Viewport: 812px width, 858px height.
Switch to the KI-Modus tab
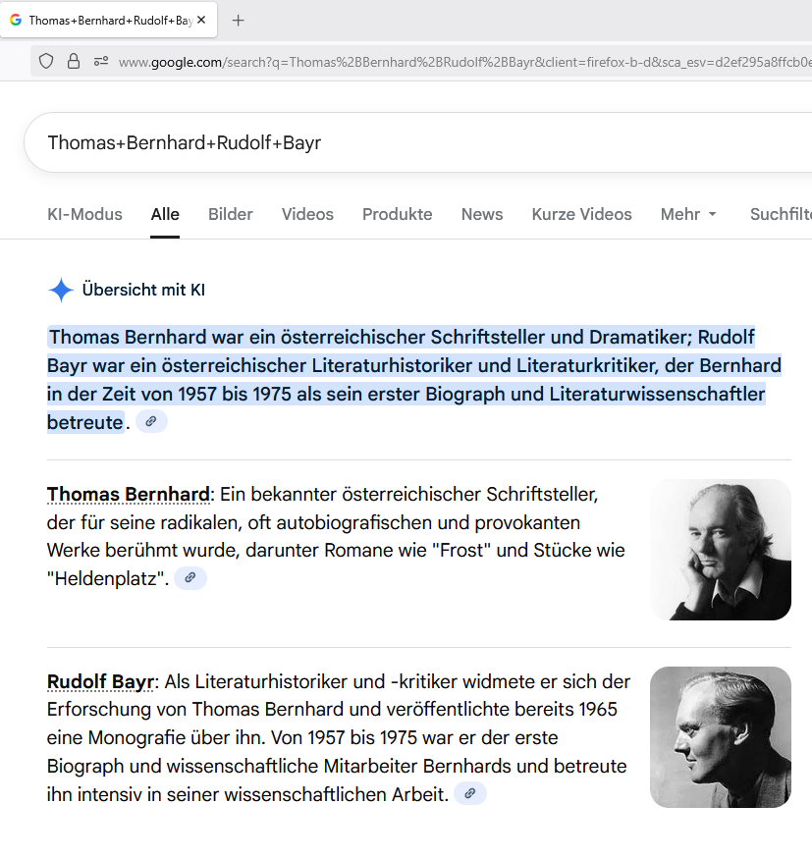pyautogui.click(x=84, y=214)
